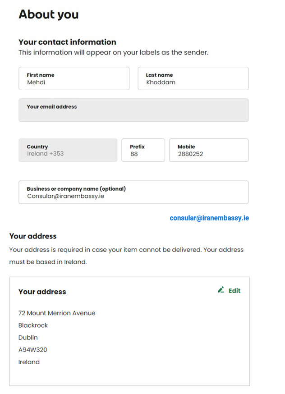Select Business or company name field

[x=133, y=192]
